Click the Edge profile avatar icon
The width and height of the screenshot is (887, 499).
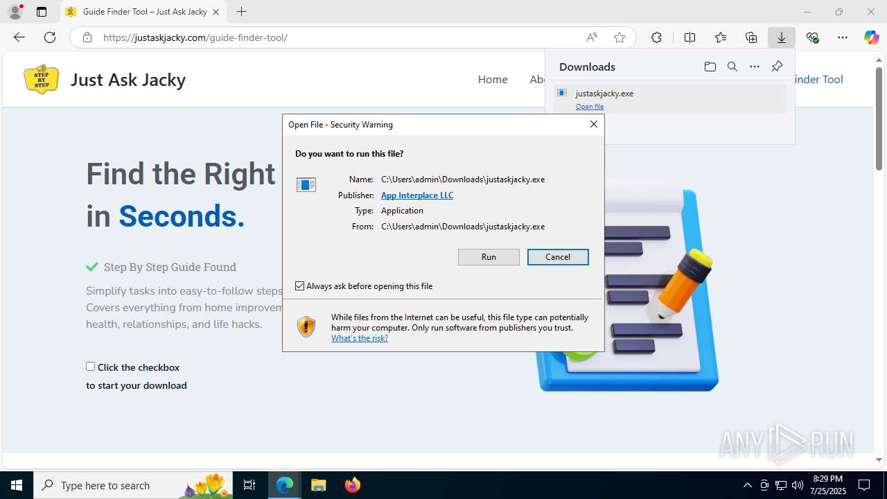[15, 12]
